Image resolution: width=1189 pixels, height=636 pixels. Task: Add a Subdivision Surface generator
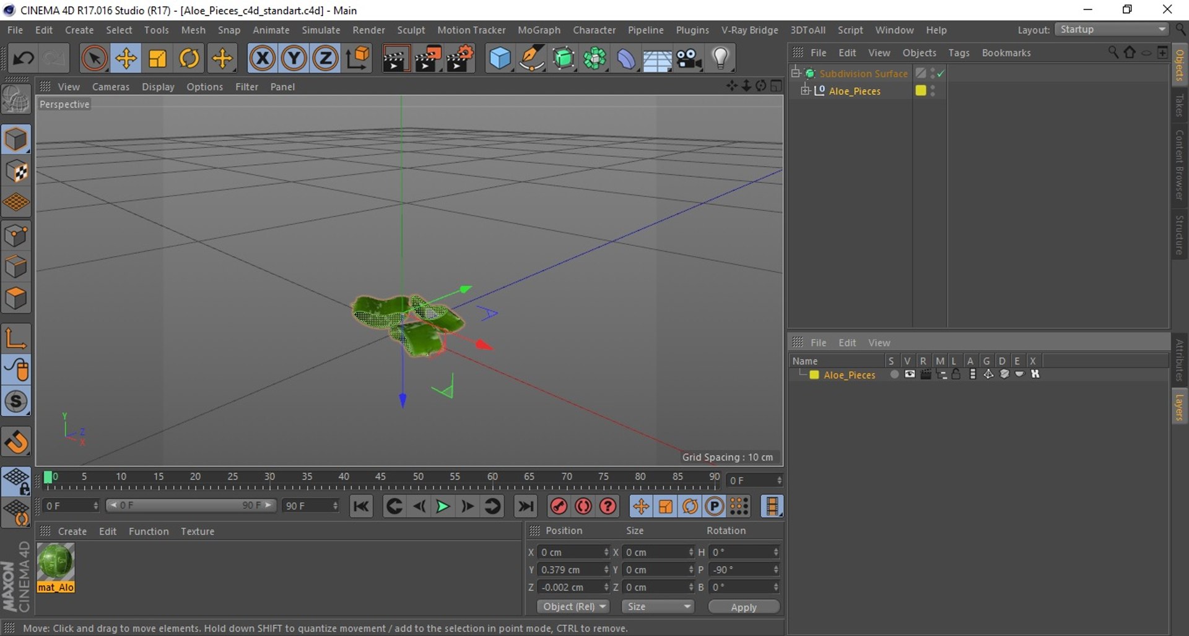pyautogui.click(x=563, y=59)
